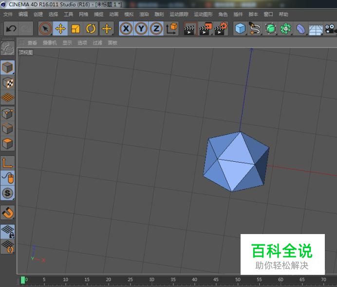Screen dimensions: 337x287
Task: Add a Cube primitive object
Action: coord(240,29)
